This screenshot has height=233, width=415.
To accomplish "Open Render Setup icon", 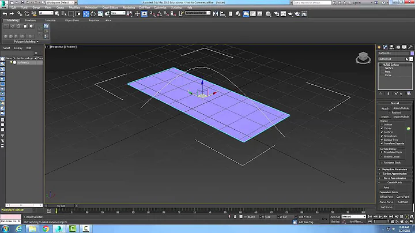I will tap(276, 14).
